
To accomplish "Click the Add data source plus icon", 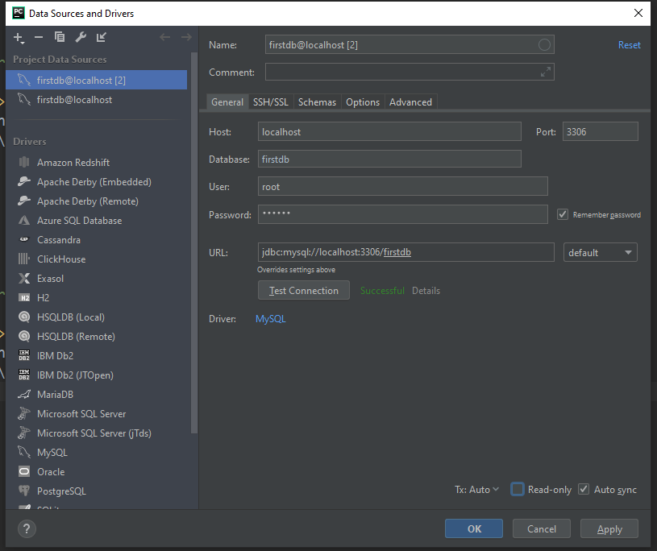I will (x=19, y=38).
